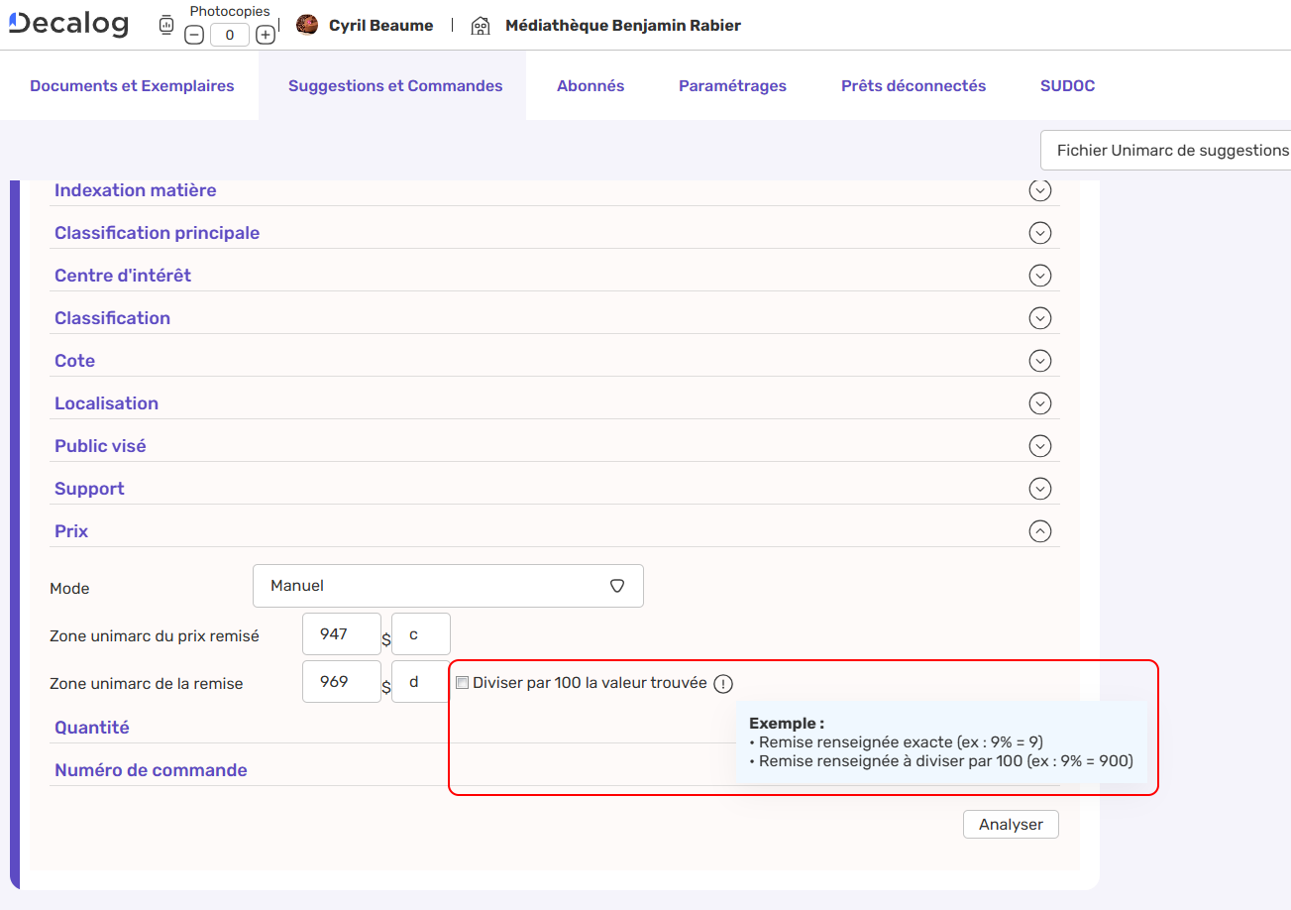Click 'Zone unimarc de la remise' label

(x=146, y=684)
